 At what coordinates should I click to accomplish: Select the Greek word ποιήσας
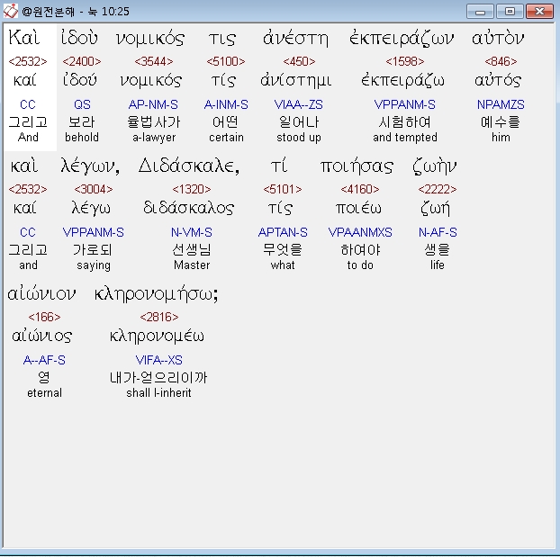(357, 166)
